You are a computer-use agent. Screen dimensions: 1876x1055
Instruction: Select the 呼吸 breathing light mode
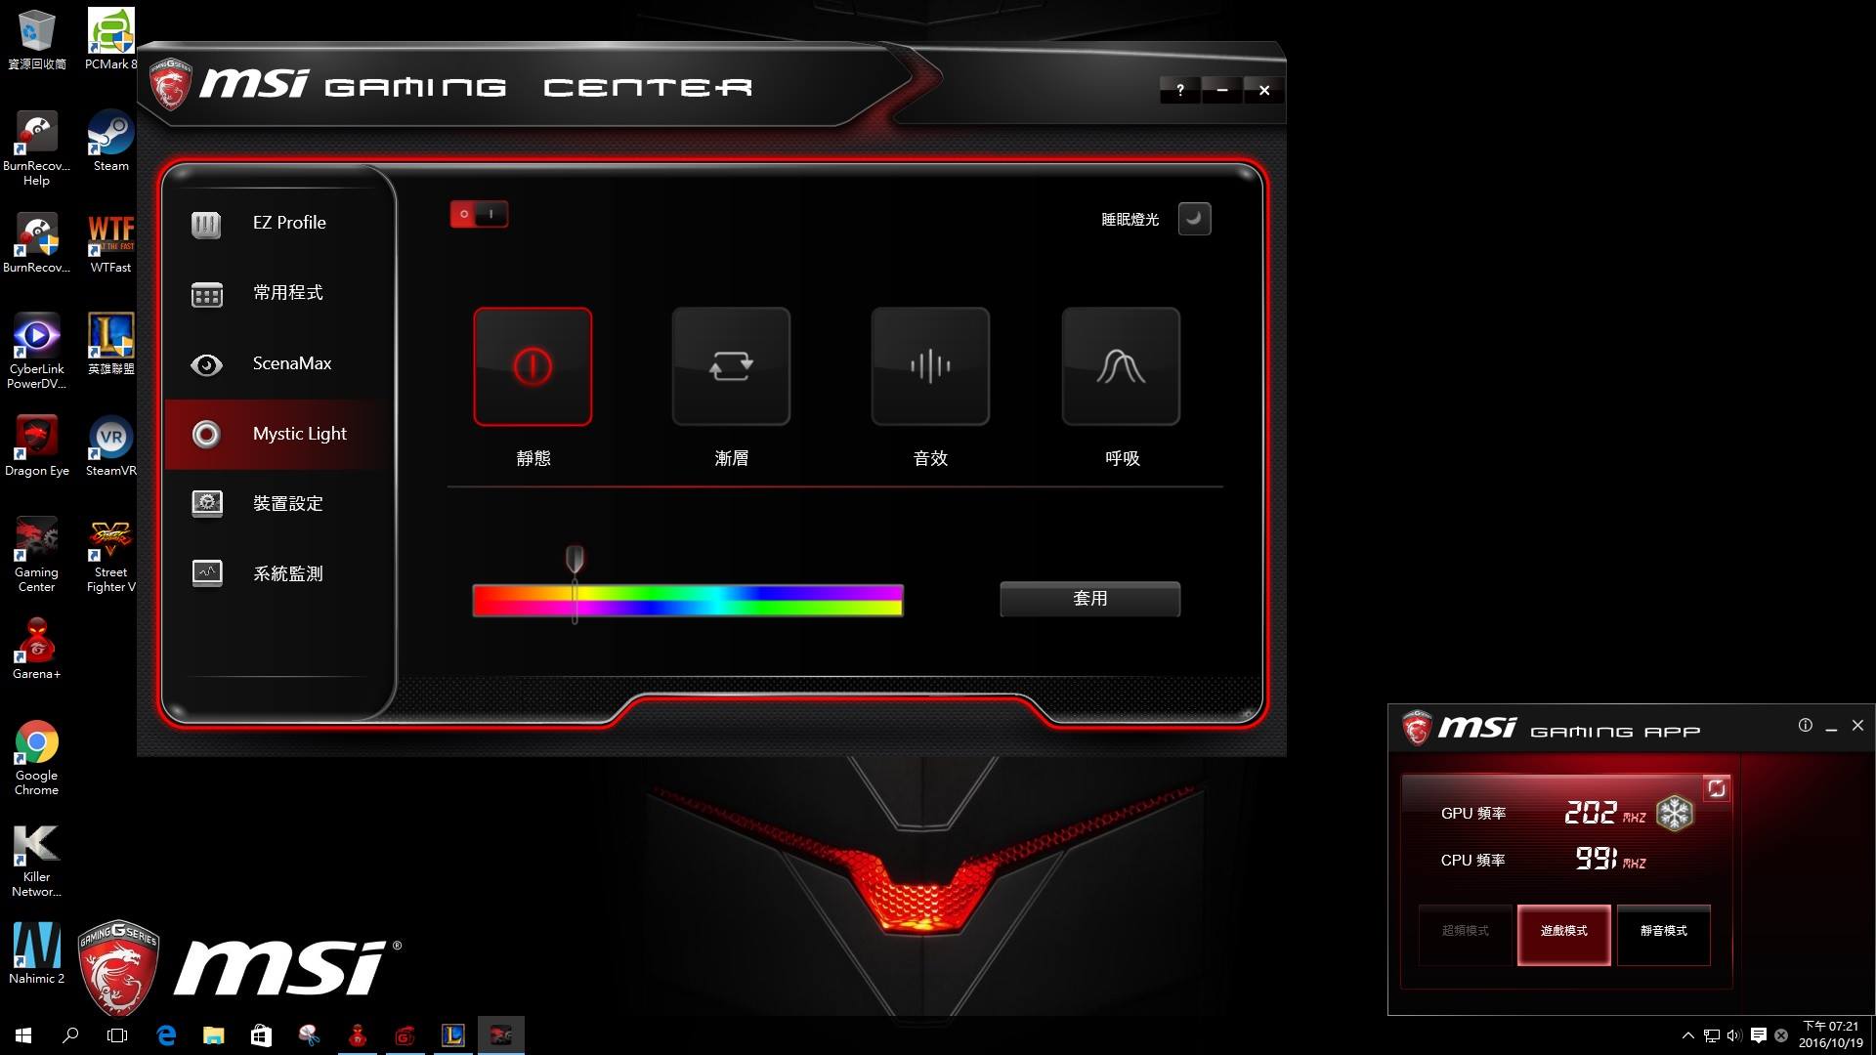[x=1121, y=366]
